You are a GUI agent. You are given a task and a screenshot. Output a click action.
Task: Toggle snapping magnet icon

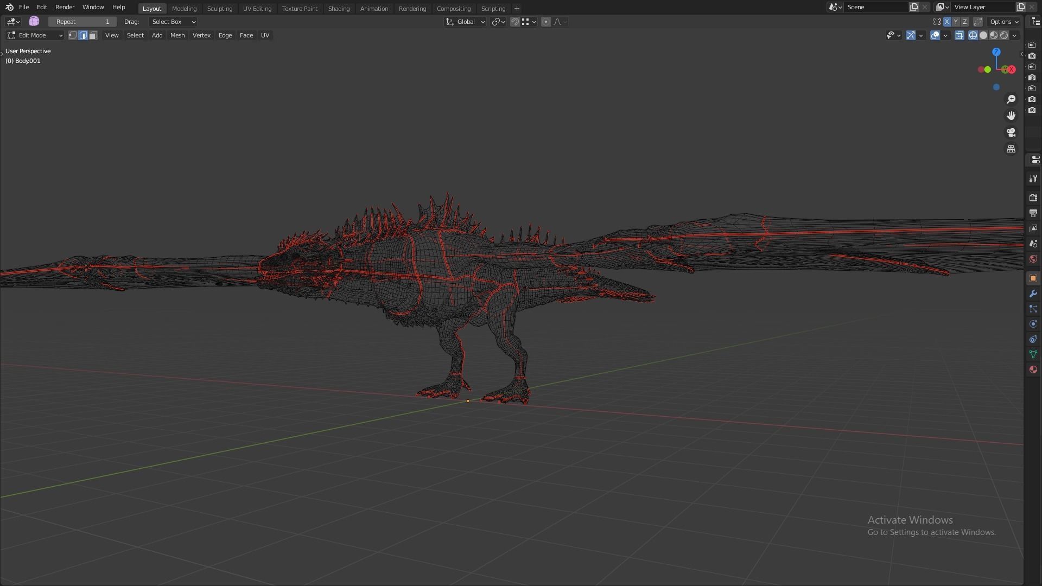point(514,22)
